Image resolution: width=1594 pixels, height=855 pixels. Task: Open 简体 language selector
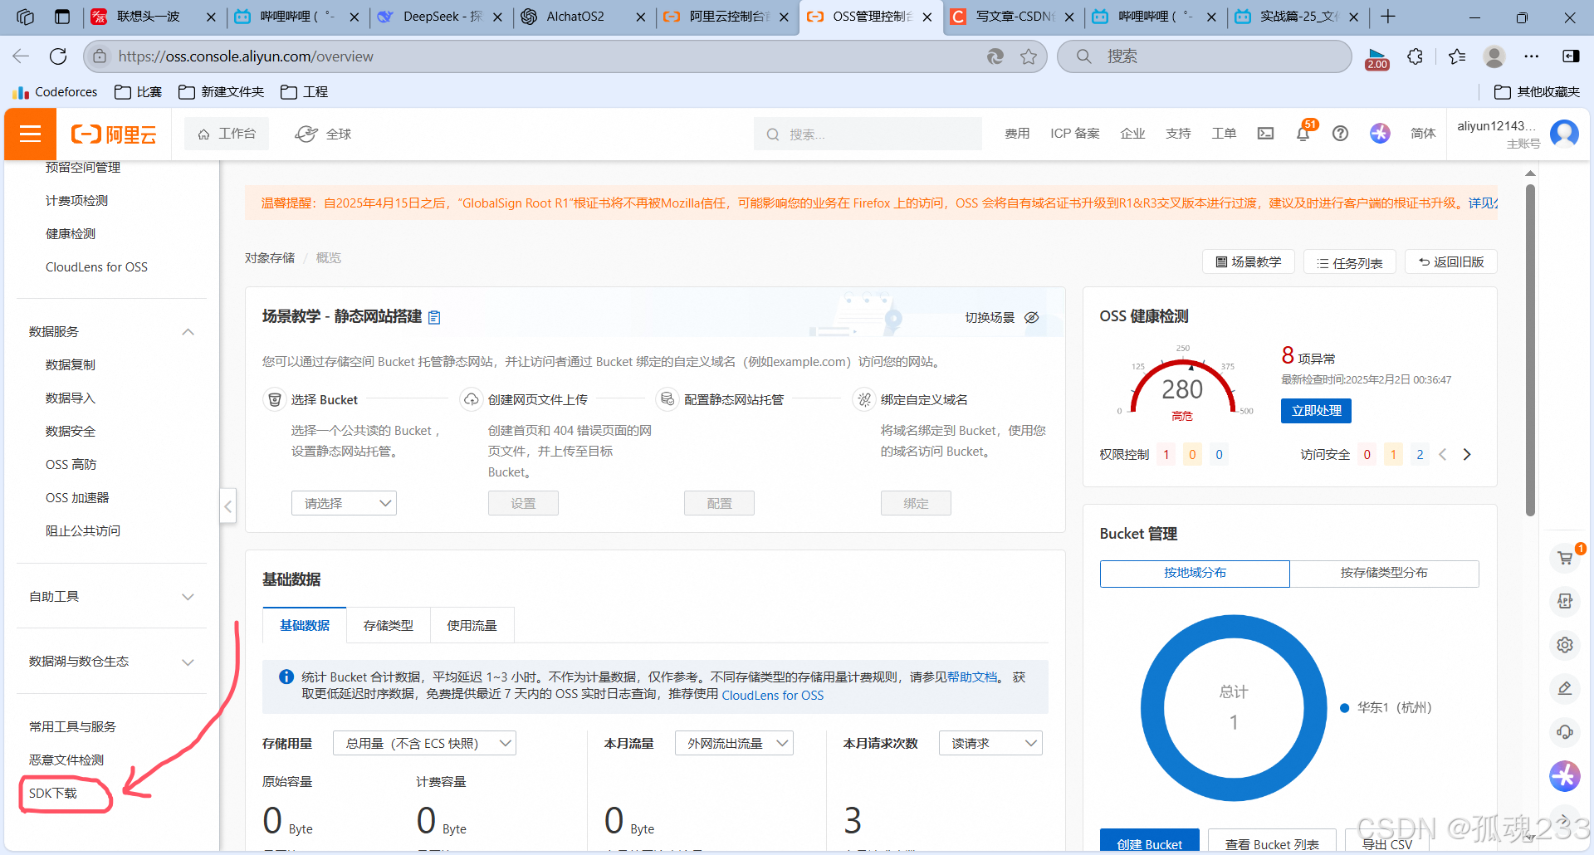click(1422, 134)
